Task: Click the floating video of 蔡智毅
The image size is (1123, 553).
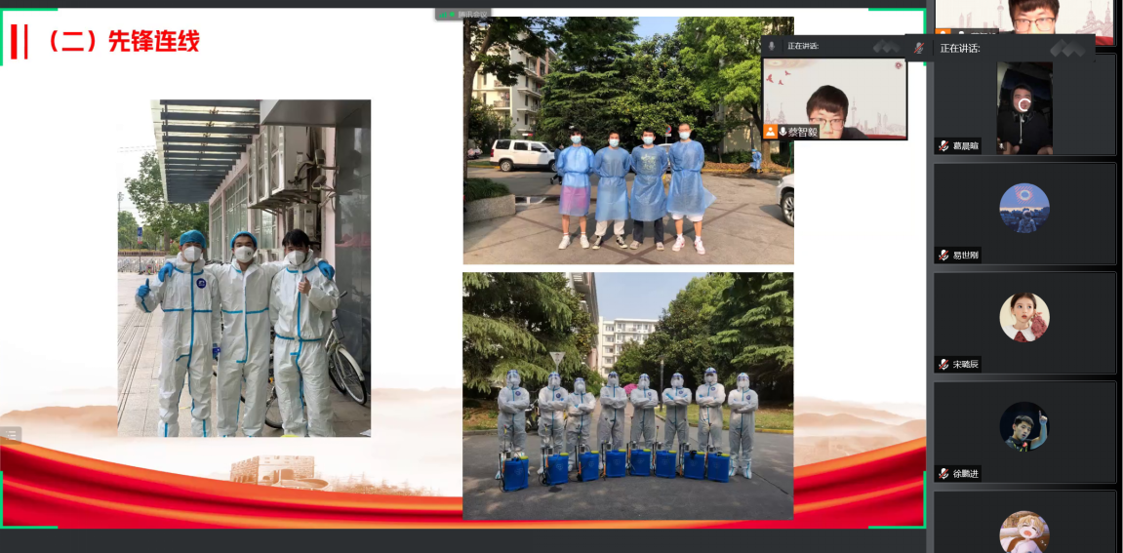Action: click(x=834, y=98)
